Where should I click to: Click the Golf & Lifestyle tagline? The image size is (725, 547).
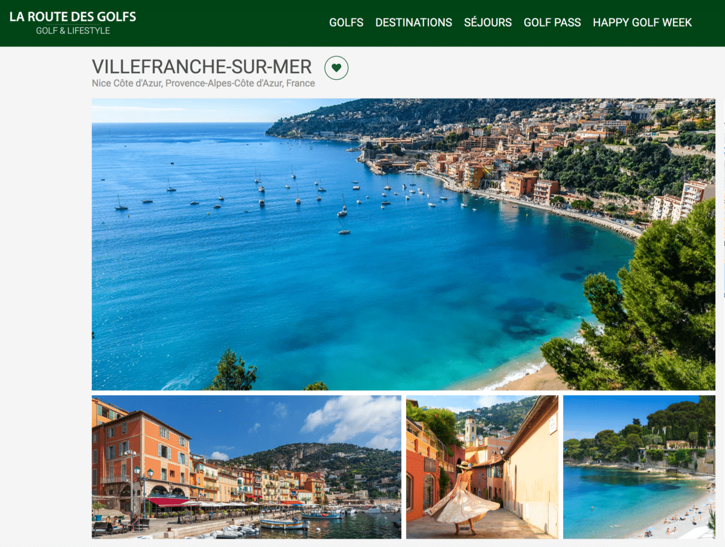[x=73, y=31]
